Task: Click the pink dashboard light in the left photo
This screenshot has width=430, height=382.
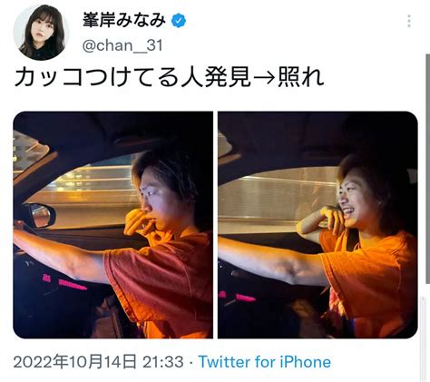Action: [71, 284]
